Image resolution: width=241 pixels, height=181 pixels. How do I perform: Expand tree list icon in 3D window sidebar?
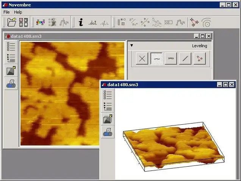(108, 106)
